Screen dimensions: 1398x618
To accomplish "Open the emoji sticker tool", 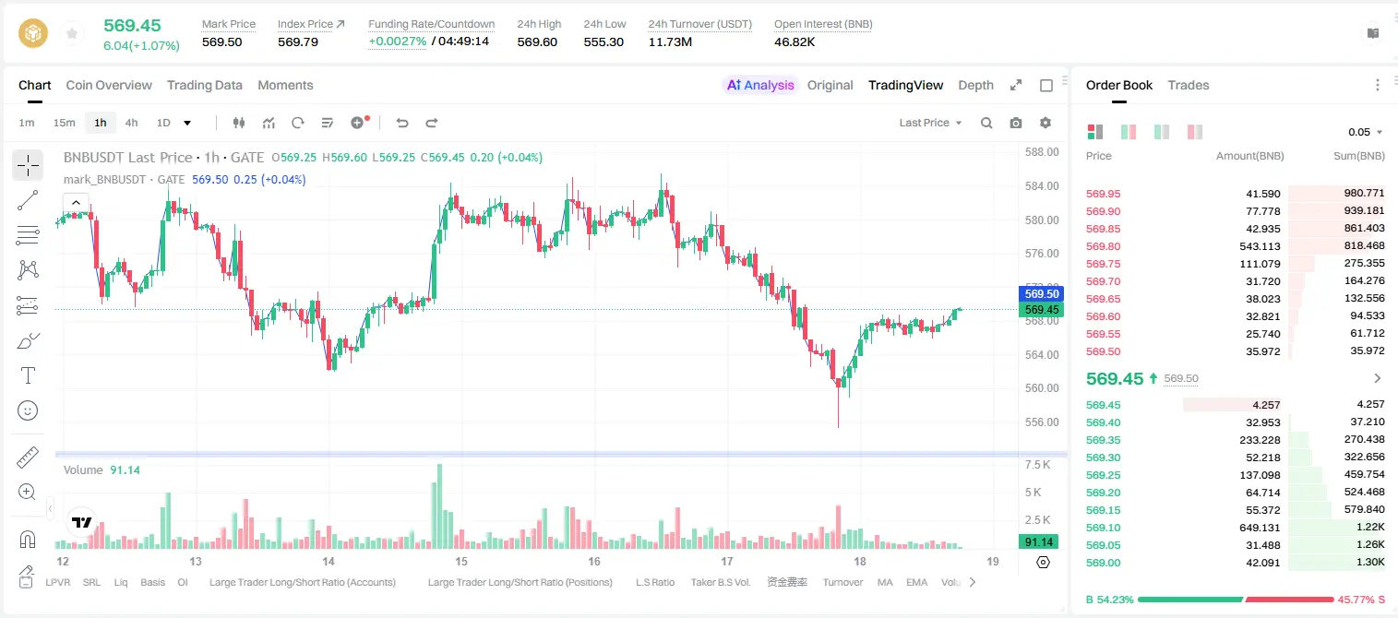I will 28,410.
